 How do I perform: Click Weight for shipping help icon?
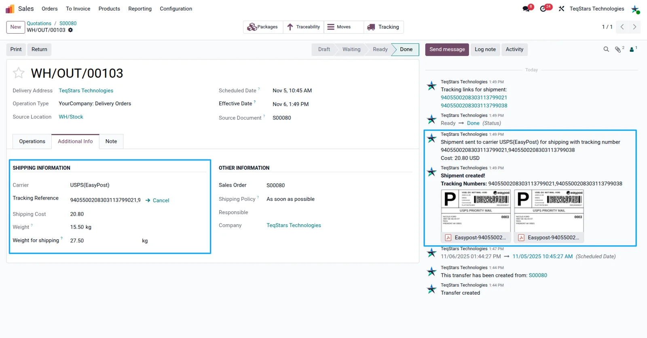[x=61, y=238]
